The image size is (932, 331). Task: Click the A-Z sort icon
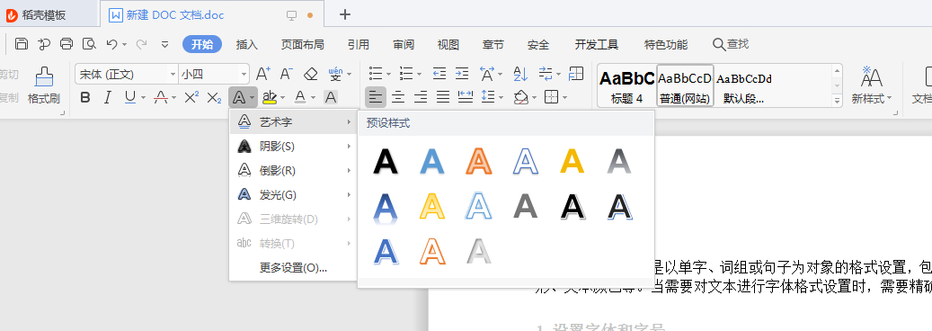tap(520, 74)
